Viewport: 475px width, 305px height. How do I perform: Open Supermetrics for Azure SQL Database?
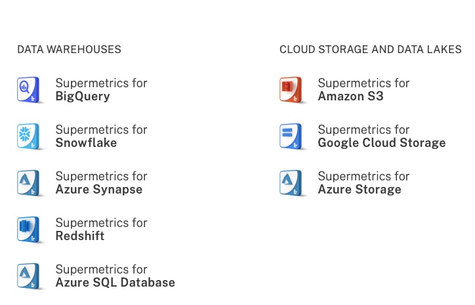point(115,276)
